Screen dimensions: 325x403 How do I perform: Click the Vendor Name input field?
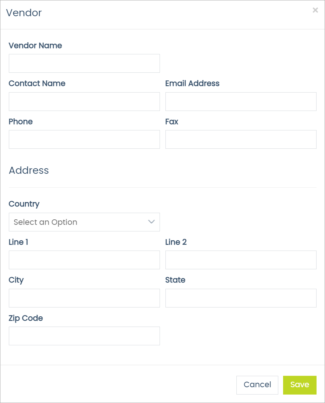tap(84, 63)
